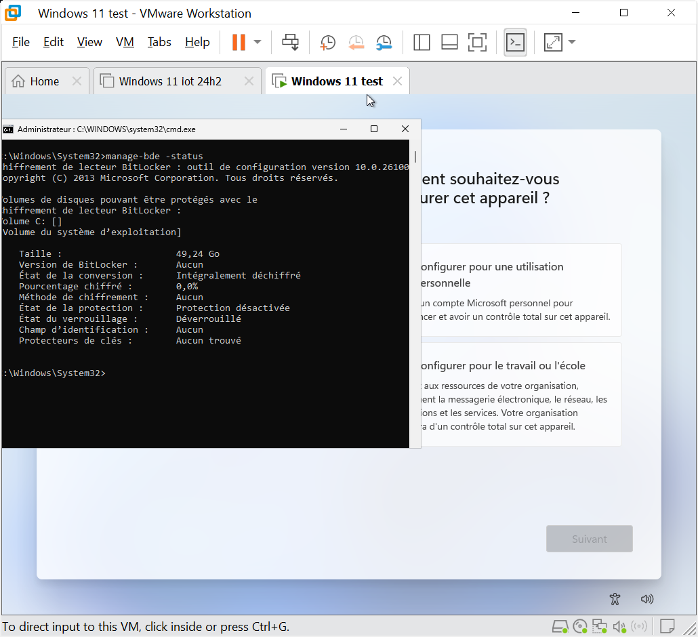This screenshot has height=637, width=698.
Task: Pause the virtual machine
Action: (x=239, y=42)
